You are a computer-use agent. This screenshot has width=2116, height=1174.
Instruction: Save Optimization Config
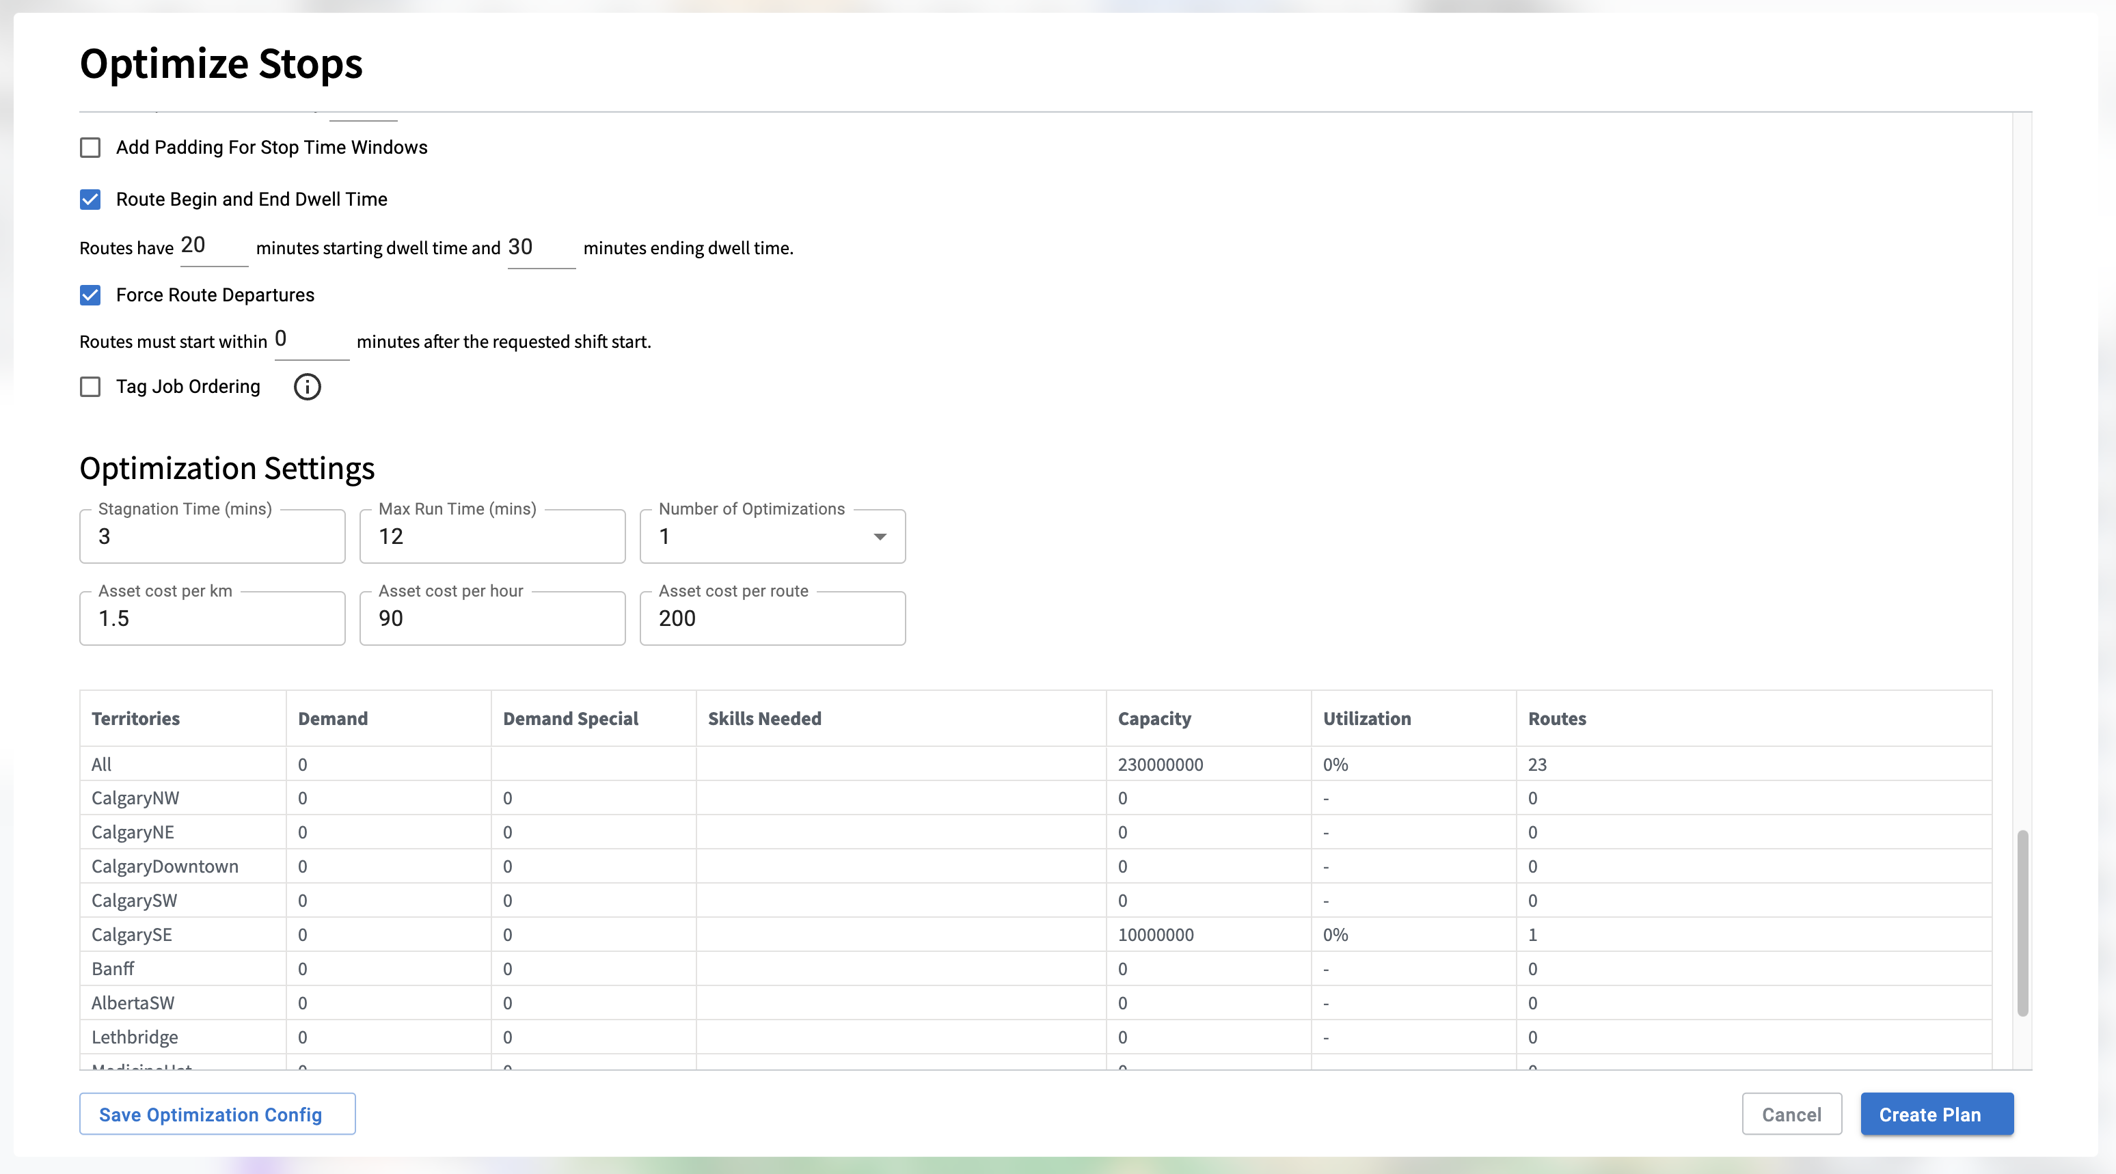217,1114
